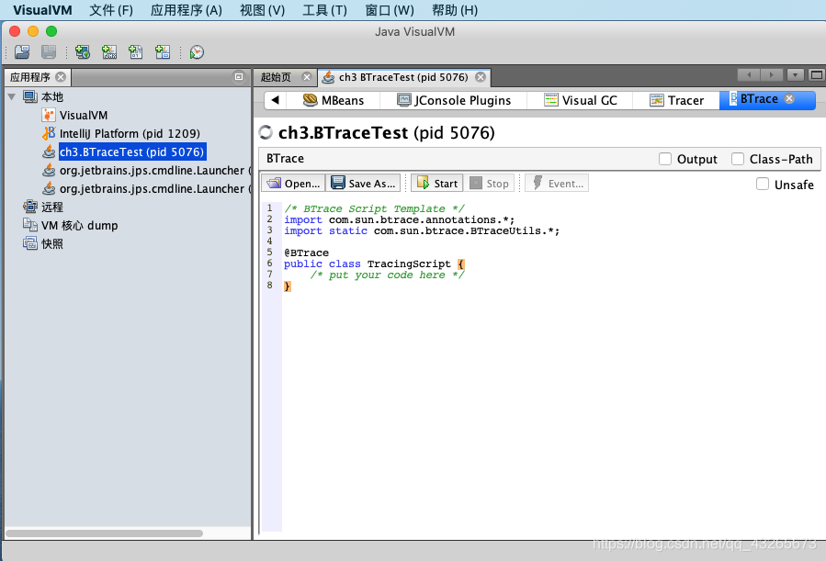Close the BTrace tab
The height and width of the screenshot is (561, 826).
coord(789,98)
